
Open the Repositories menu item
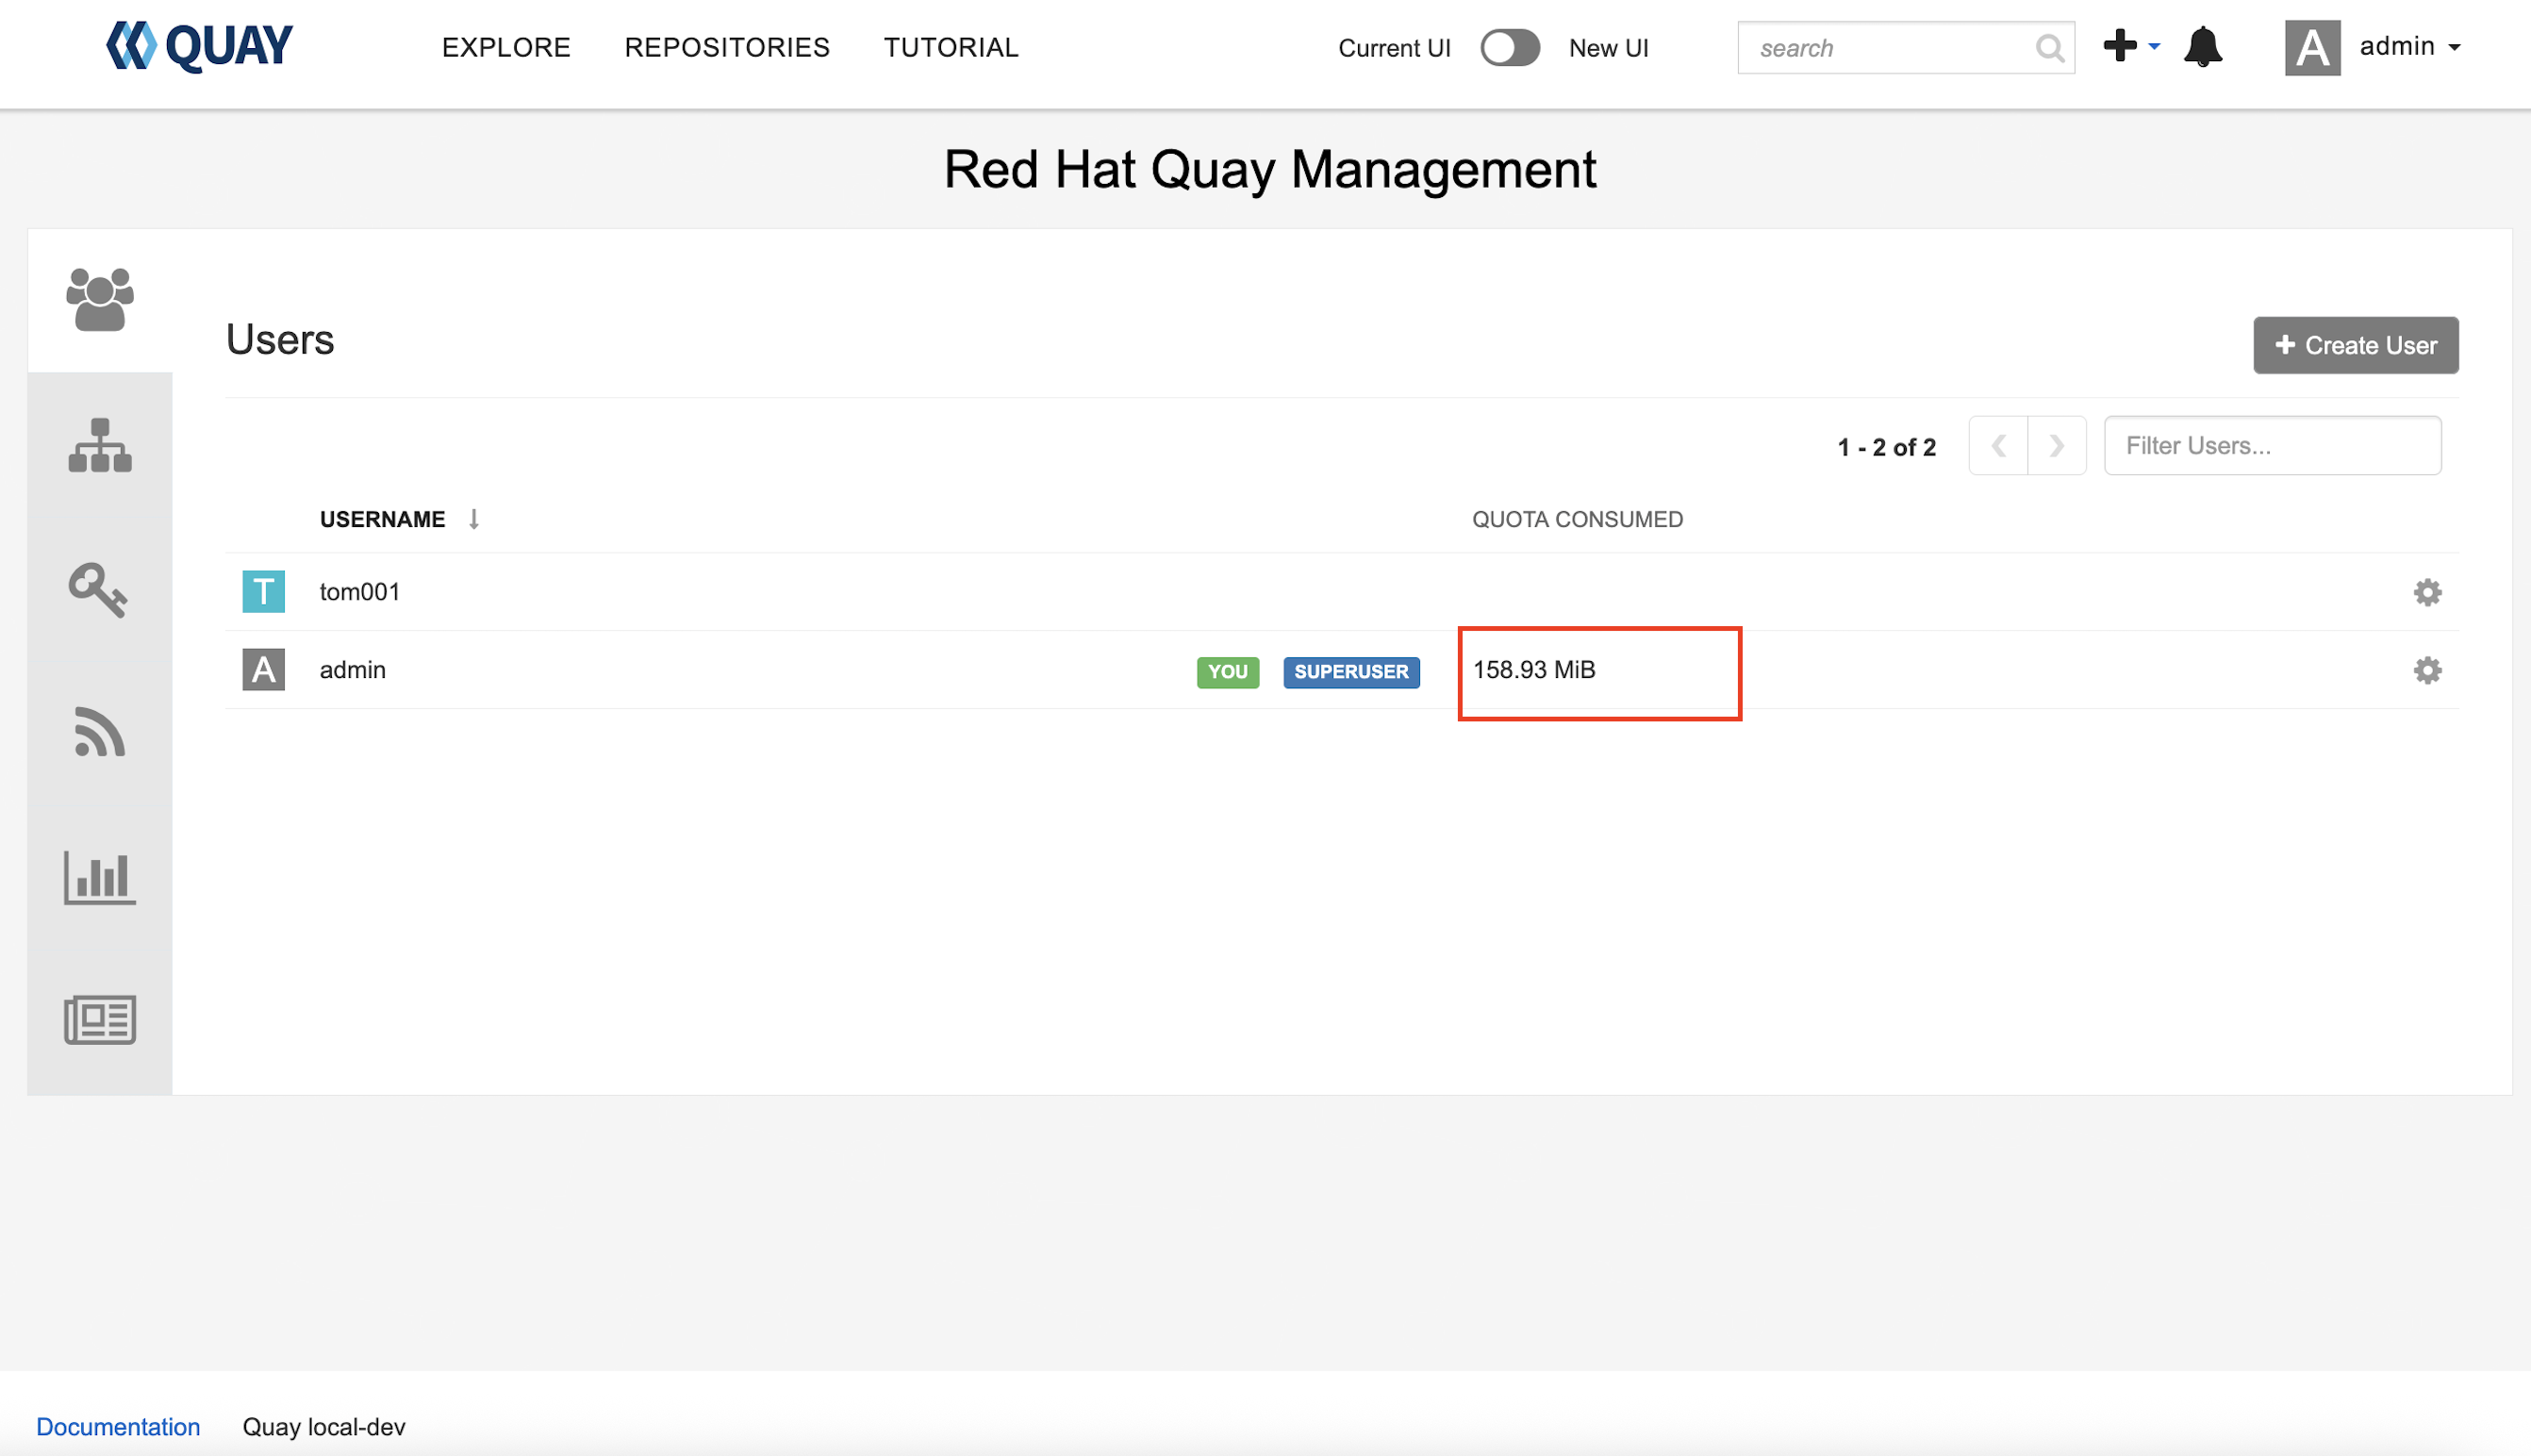(727, 47)
